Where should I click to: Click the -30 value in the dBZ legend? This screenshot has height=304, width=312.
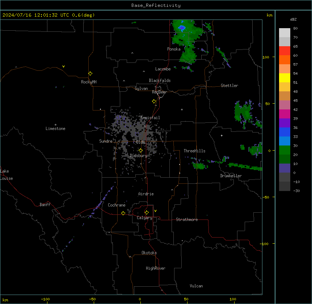[x=296, y=191]
